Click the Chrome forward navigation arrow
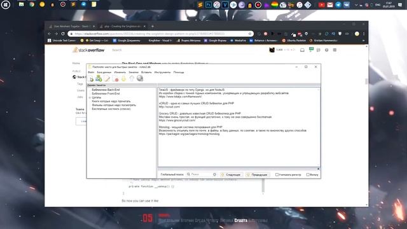 click(x=56, y=34)
